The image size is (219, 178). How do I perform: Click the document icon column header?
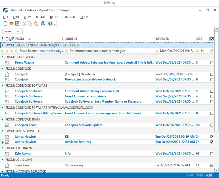[x=7, y=39]
